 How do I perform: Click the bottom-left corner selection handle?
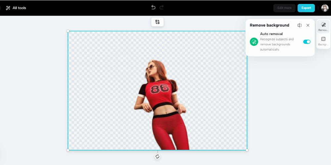click(x=68, y=150)
